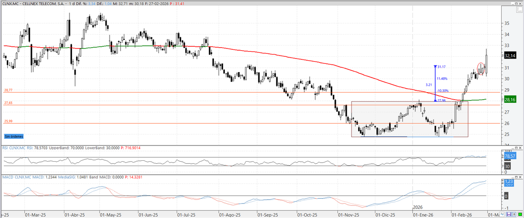Select the red ellipse annotation near price 31

click(480, 68)
